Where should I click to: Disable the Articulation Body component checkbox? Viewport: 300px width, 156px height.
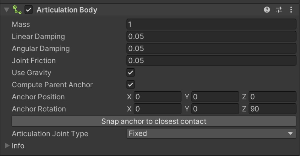click(x=29, y=10)
